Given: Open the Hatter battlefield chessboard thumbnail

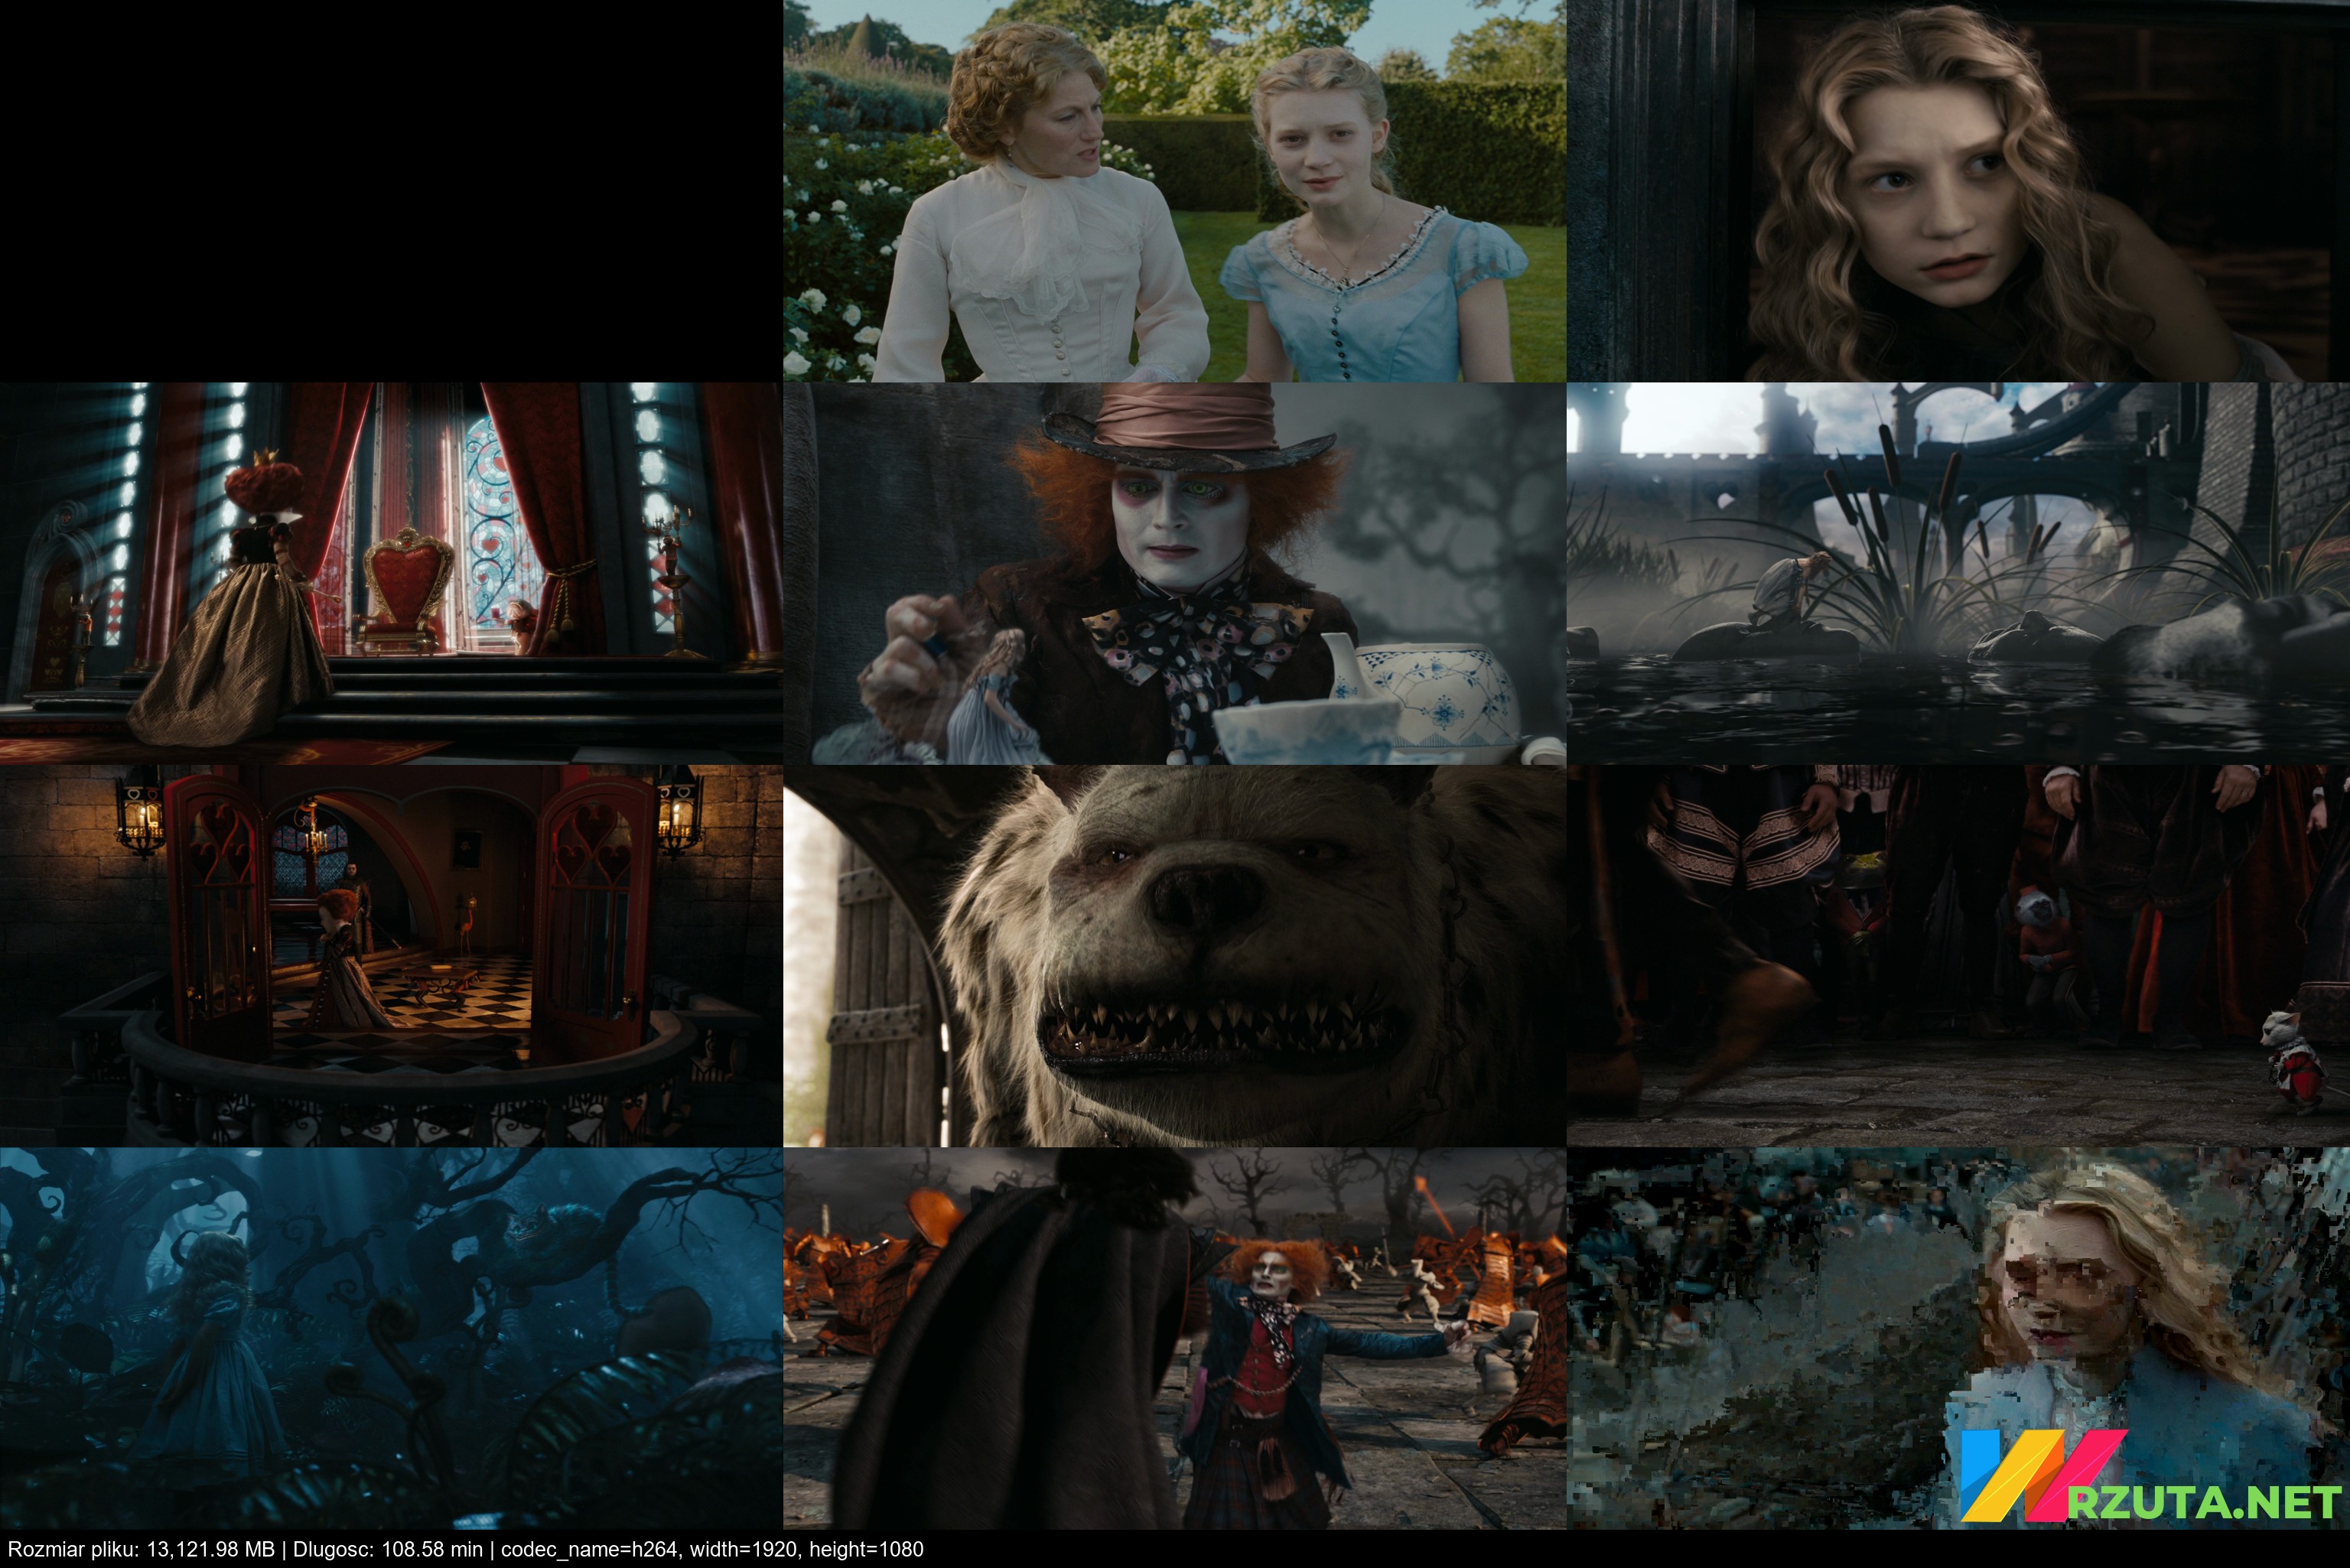Looking at the screenshot, I should coord(1174,1338).
